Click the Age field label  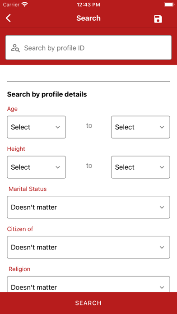12,109
